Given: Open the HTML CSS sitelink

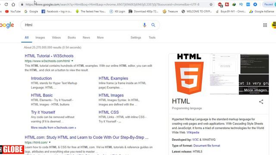Looking at the screenshot, I should point(109,112).
